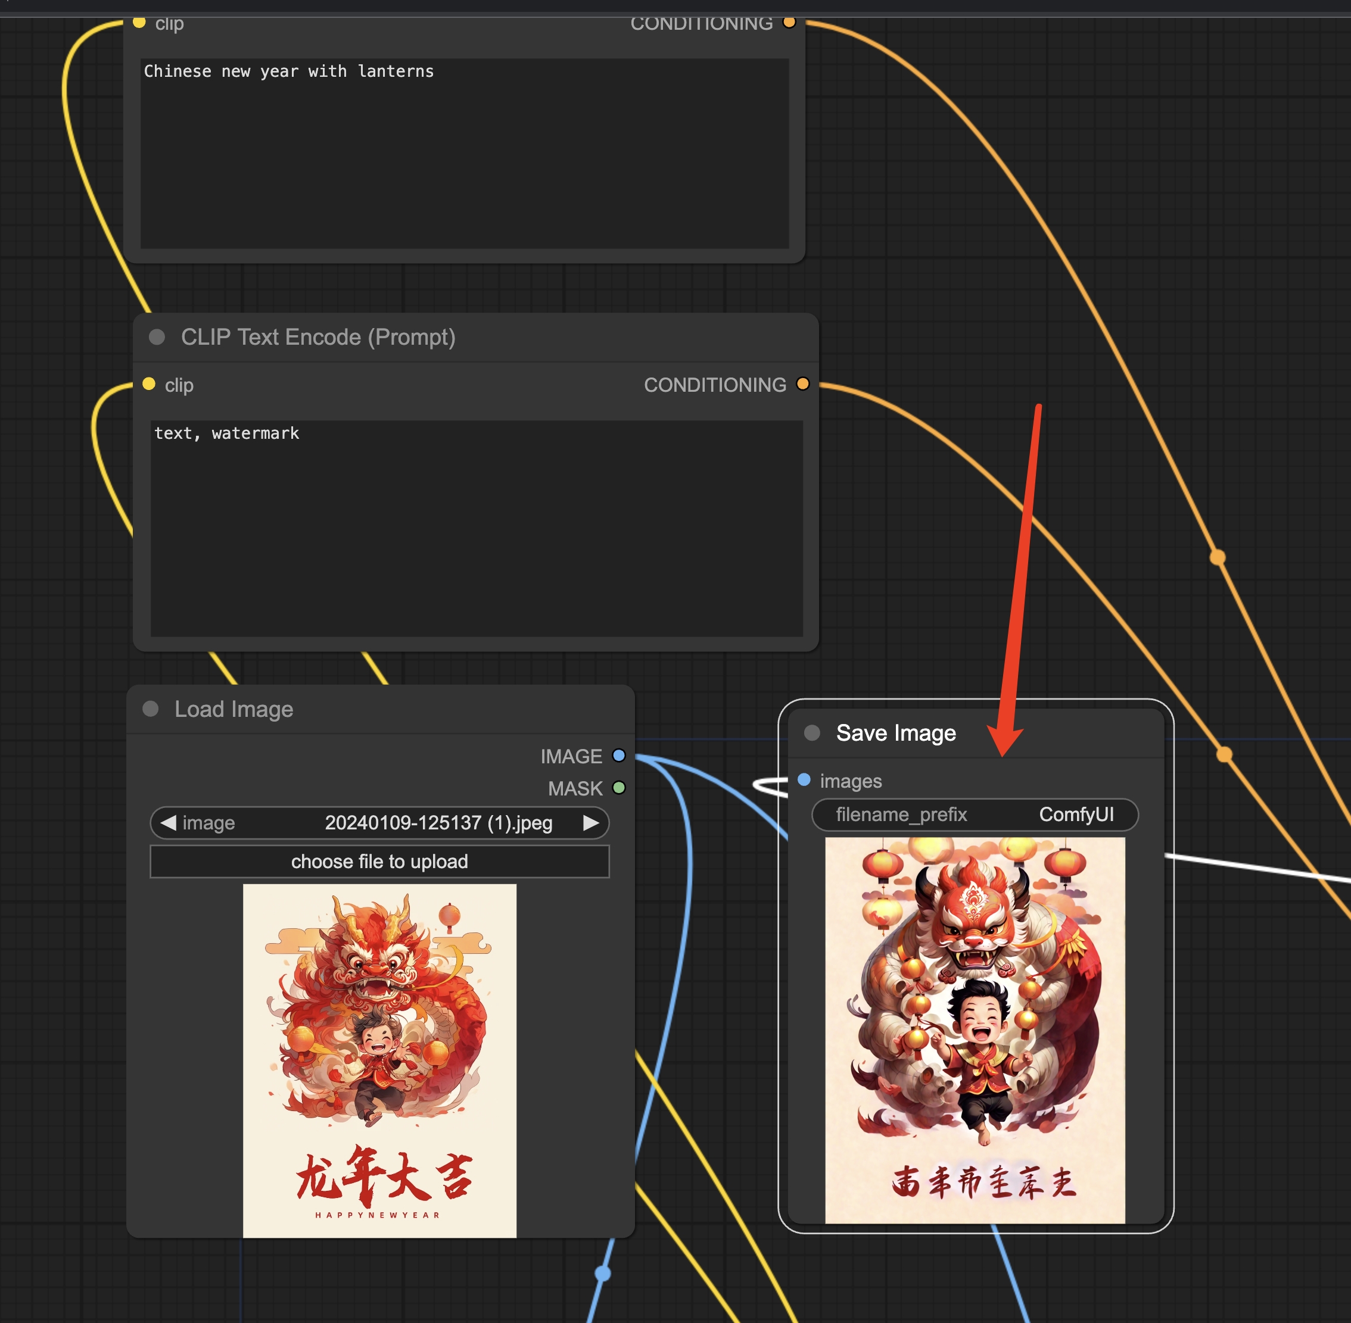Click the Load Image IMAGE output socket
1351x1323 pixels.
[x=618, y=756]
